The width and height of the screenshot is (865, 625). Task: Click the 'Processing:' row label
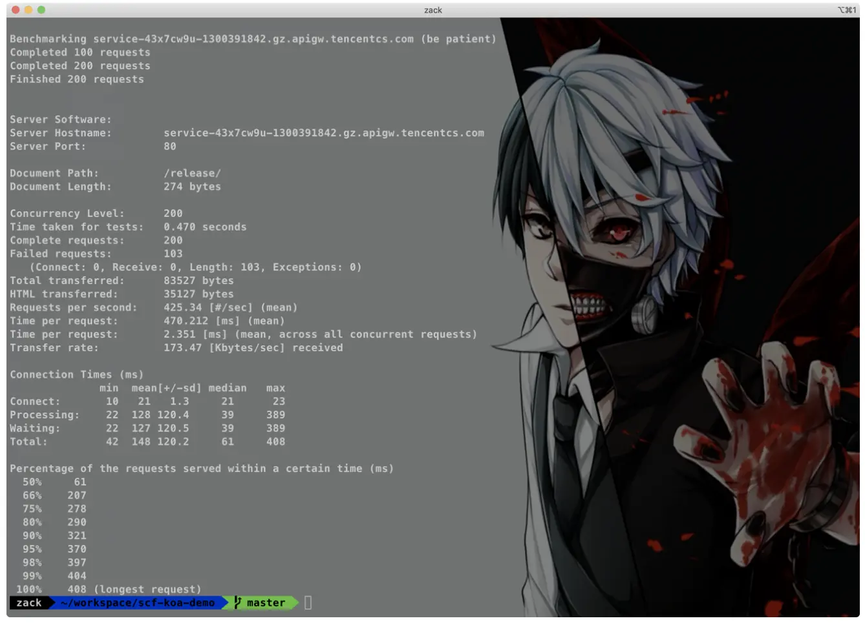(45, 415)
